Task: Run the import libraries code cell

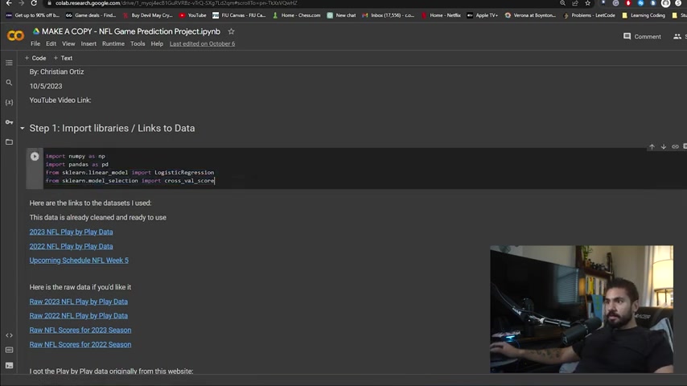Action: coord(35,157)
